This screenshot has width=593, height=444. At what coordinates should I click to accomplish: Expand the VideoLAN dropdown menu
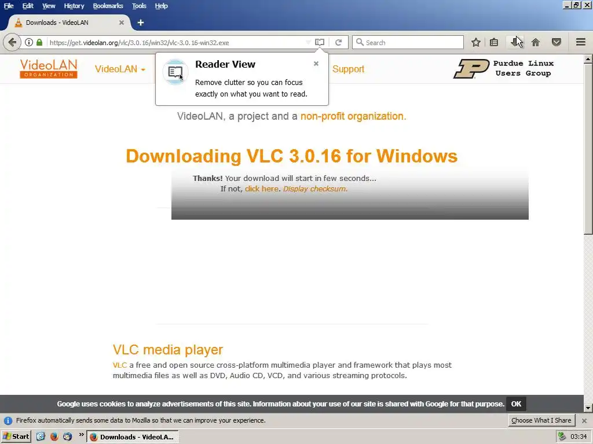tap(120, 69)
